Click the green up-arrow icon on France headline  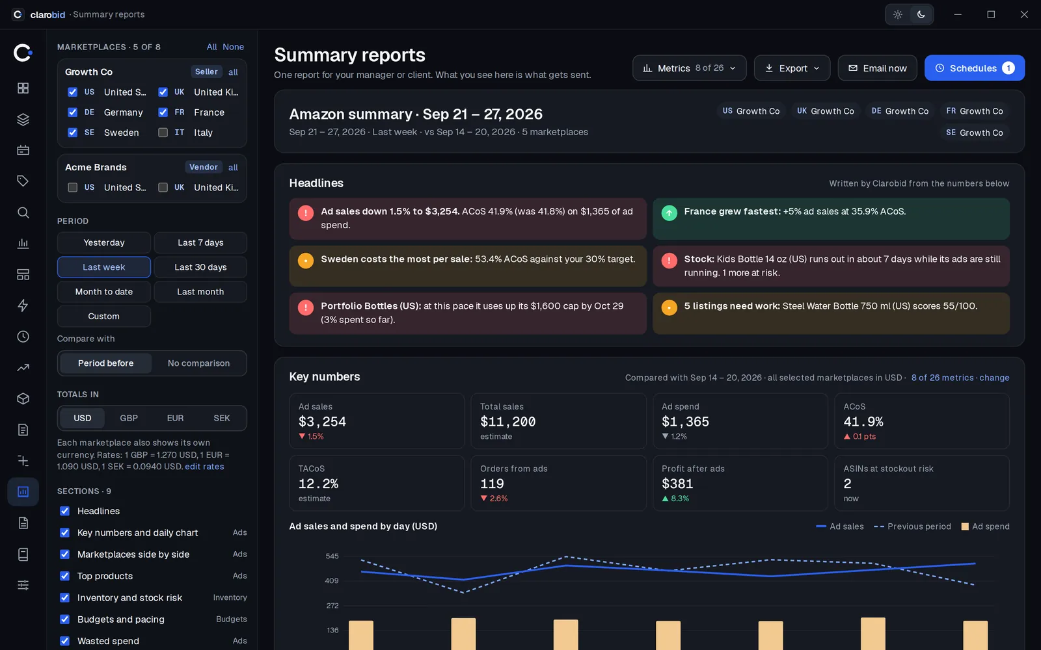[669, 213]
